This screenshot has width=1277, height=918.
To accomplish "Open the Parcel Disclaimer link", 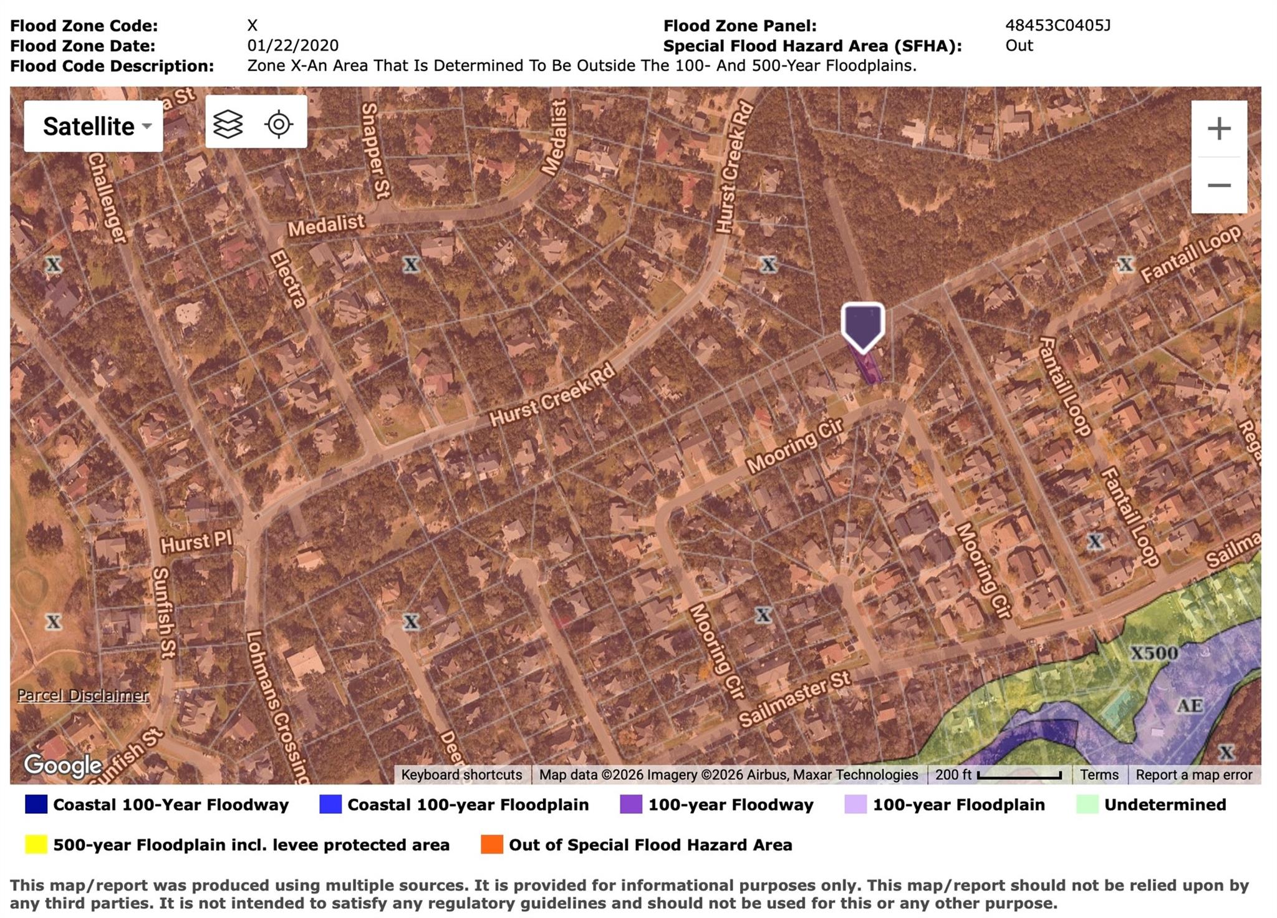I will click(x=82, y=695).
